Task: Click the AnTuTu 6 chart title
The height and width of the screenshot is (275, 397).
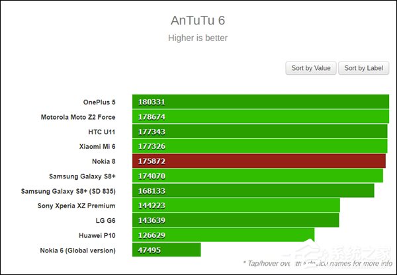Action: tap(198, 20)
